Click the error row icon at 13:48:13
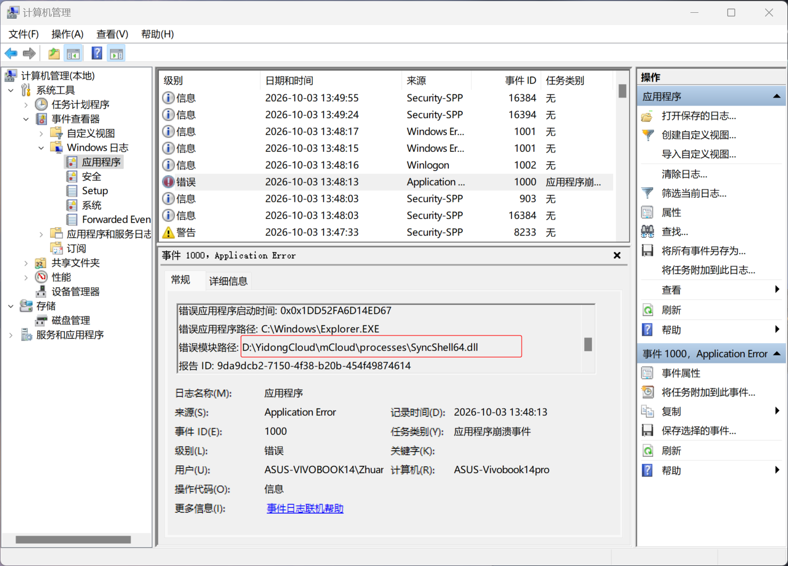Viewport: 788px width, 566px height. pyautogui.click(x=168, y=182)
